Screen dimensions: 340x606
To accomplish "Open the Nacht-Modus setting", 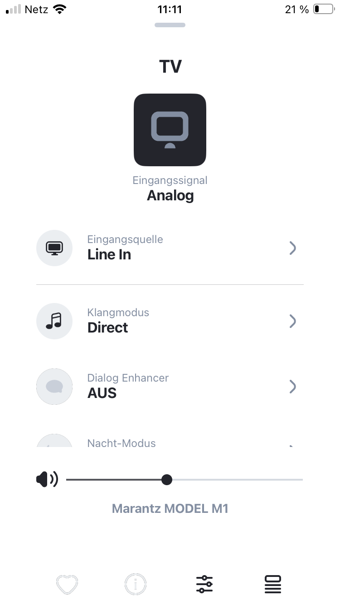I will point(121,443).
